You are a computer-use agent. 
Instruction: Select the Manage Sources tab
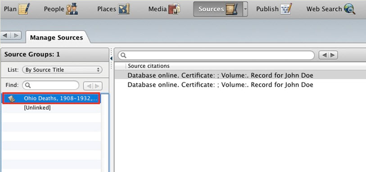[x=56, y=37]
